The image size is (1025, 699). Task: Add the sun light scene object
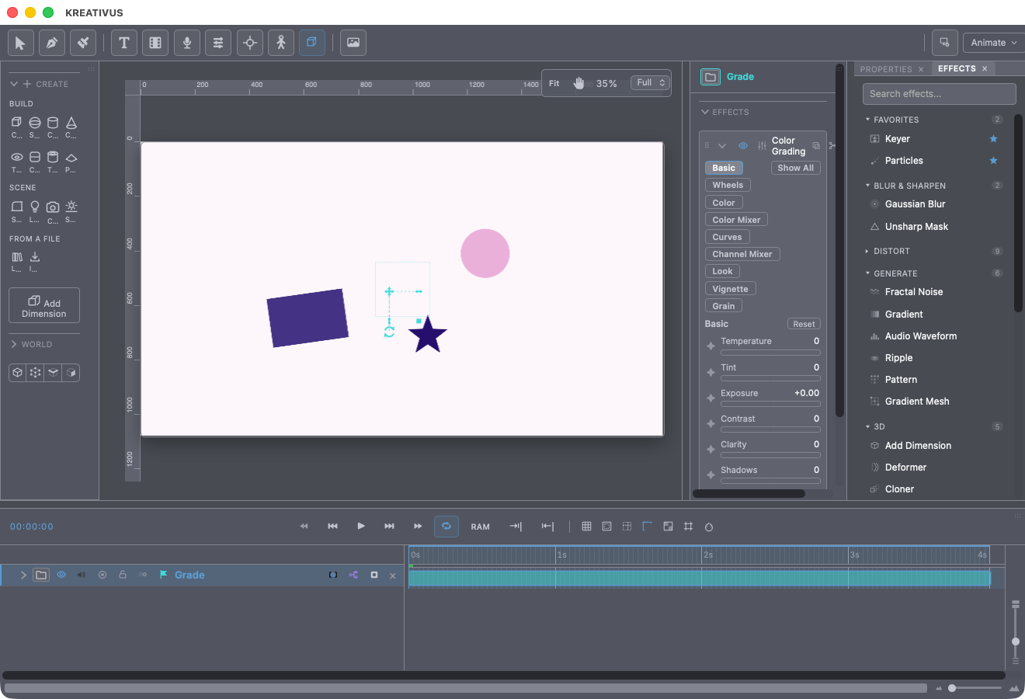click(71, 207)
